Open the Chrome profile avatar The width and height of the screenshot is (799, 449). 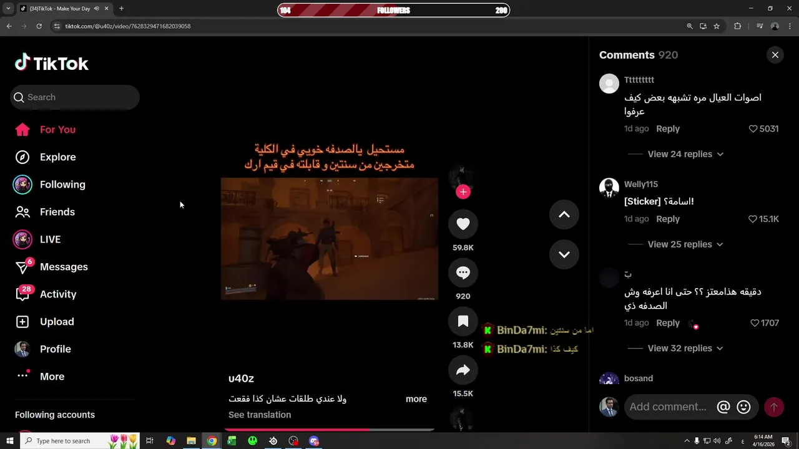tap(775, 26)
